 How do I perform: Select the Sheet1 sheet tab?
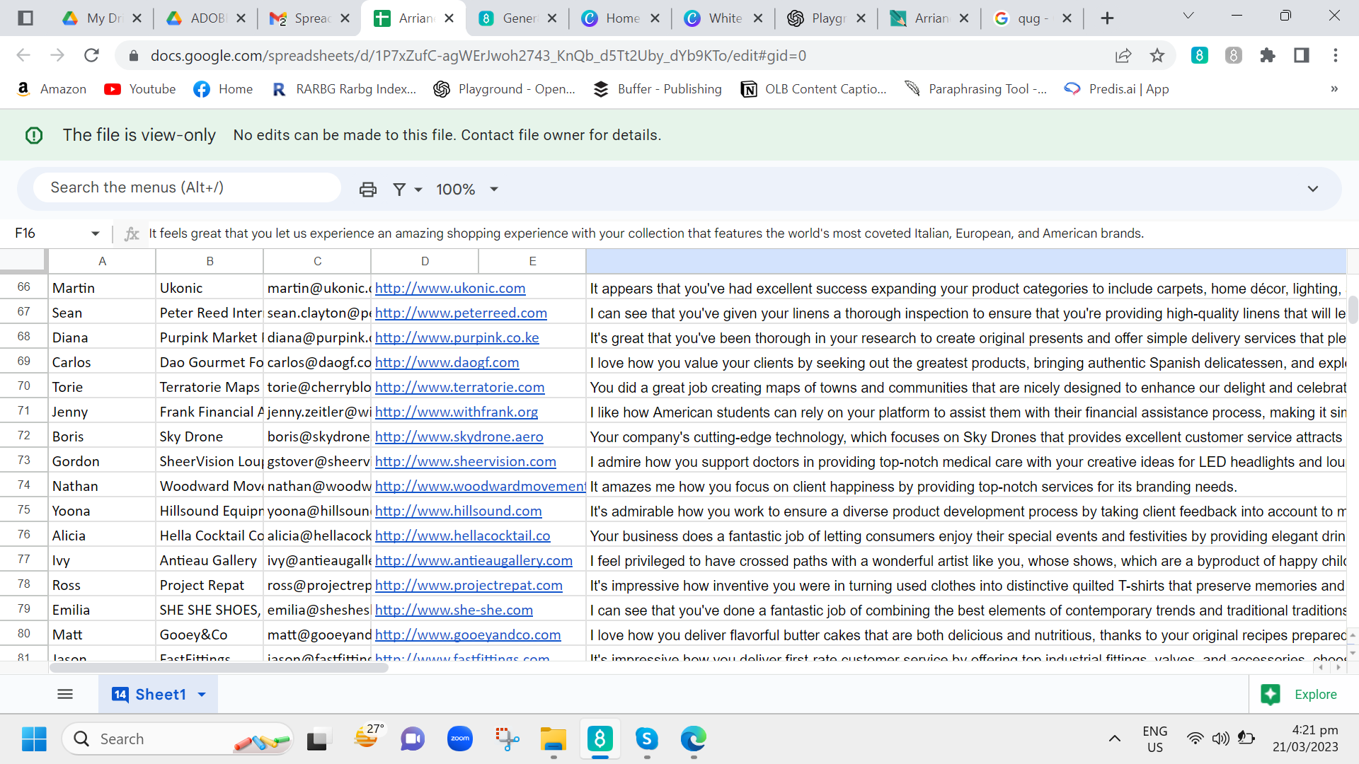point(160,695)
